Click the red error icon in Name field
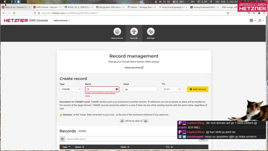 pos(117,89)
